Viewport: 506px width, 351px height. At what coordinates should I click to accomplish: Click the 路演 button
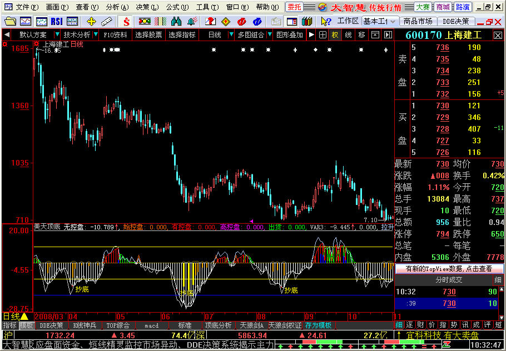[x=463, y=7]
